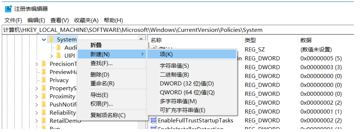Screen dimensions: 360x132
Task: Click the UIPI key folder icon
Action: pyautogui.click(x=59, y=56)
